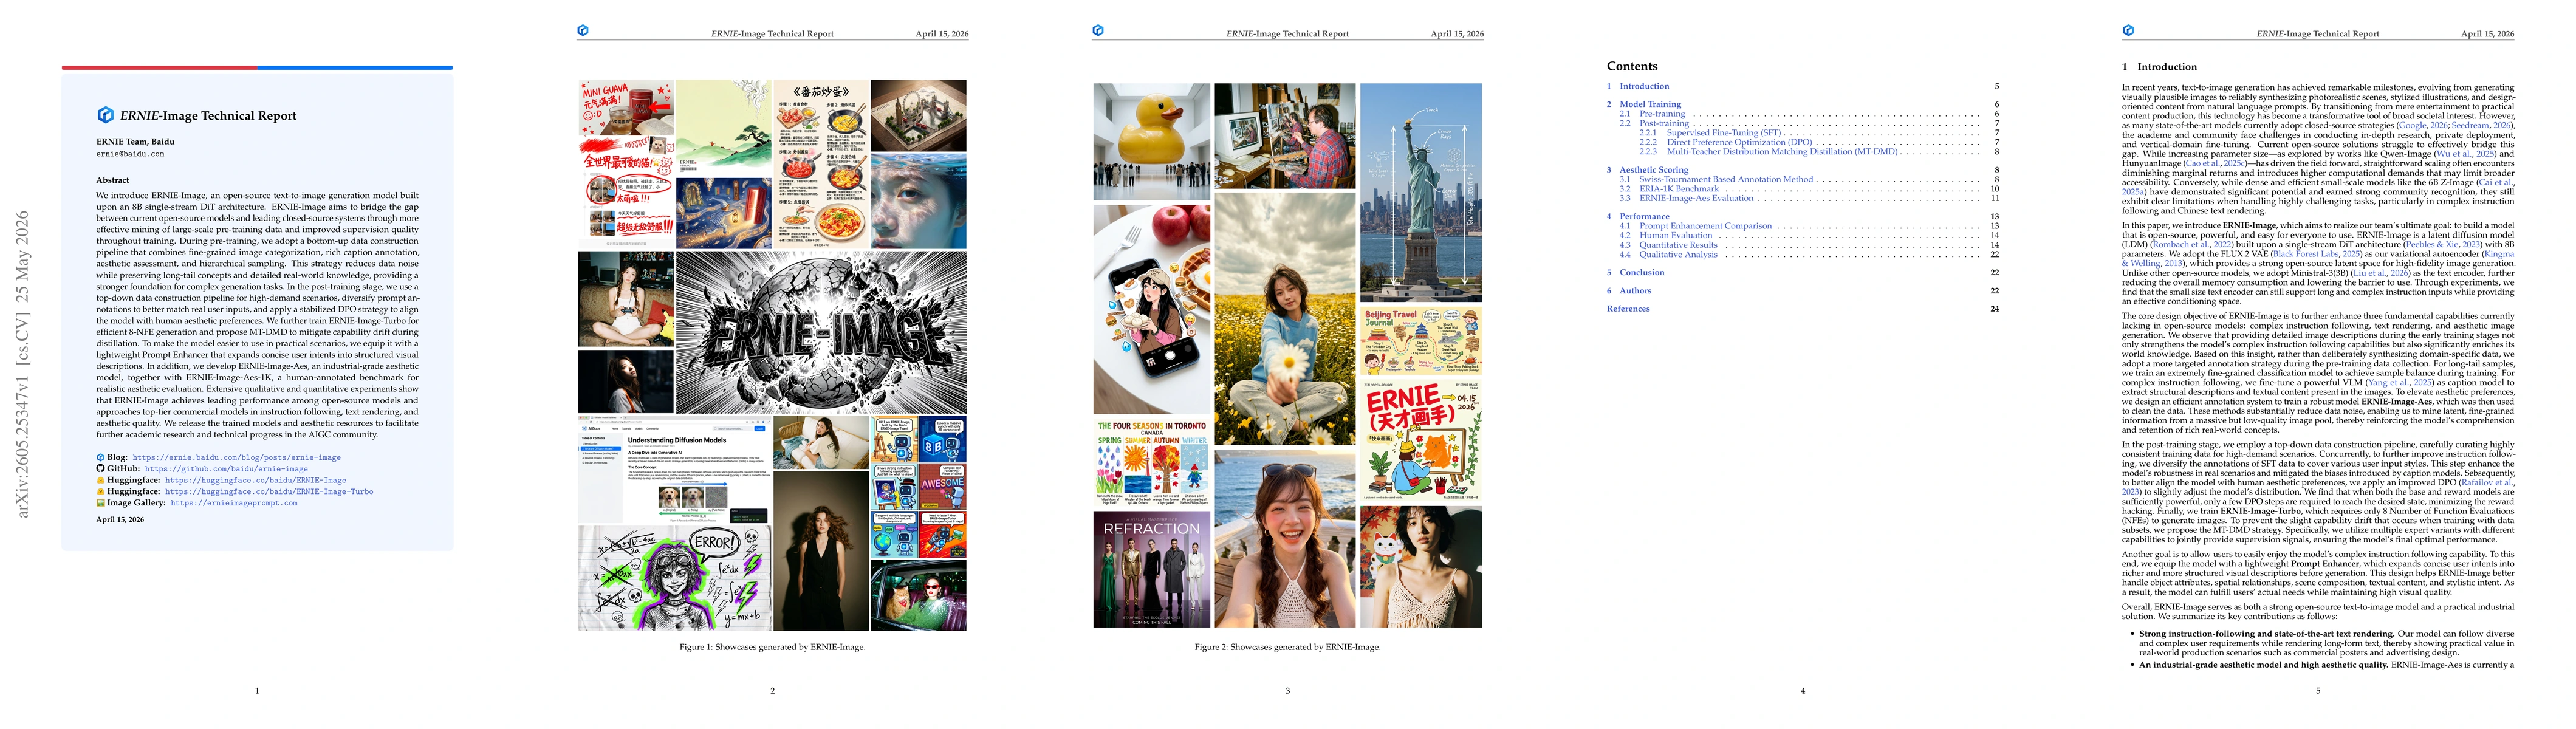Open contents entry Supervised Fine-Tuning (SFT)
2576x729 pixels.
point(1711,133)
